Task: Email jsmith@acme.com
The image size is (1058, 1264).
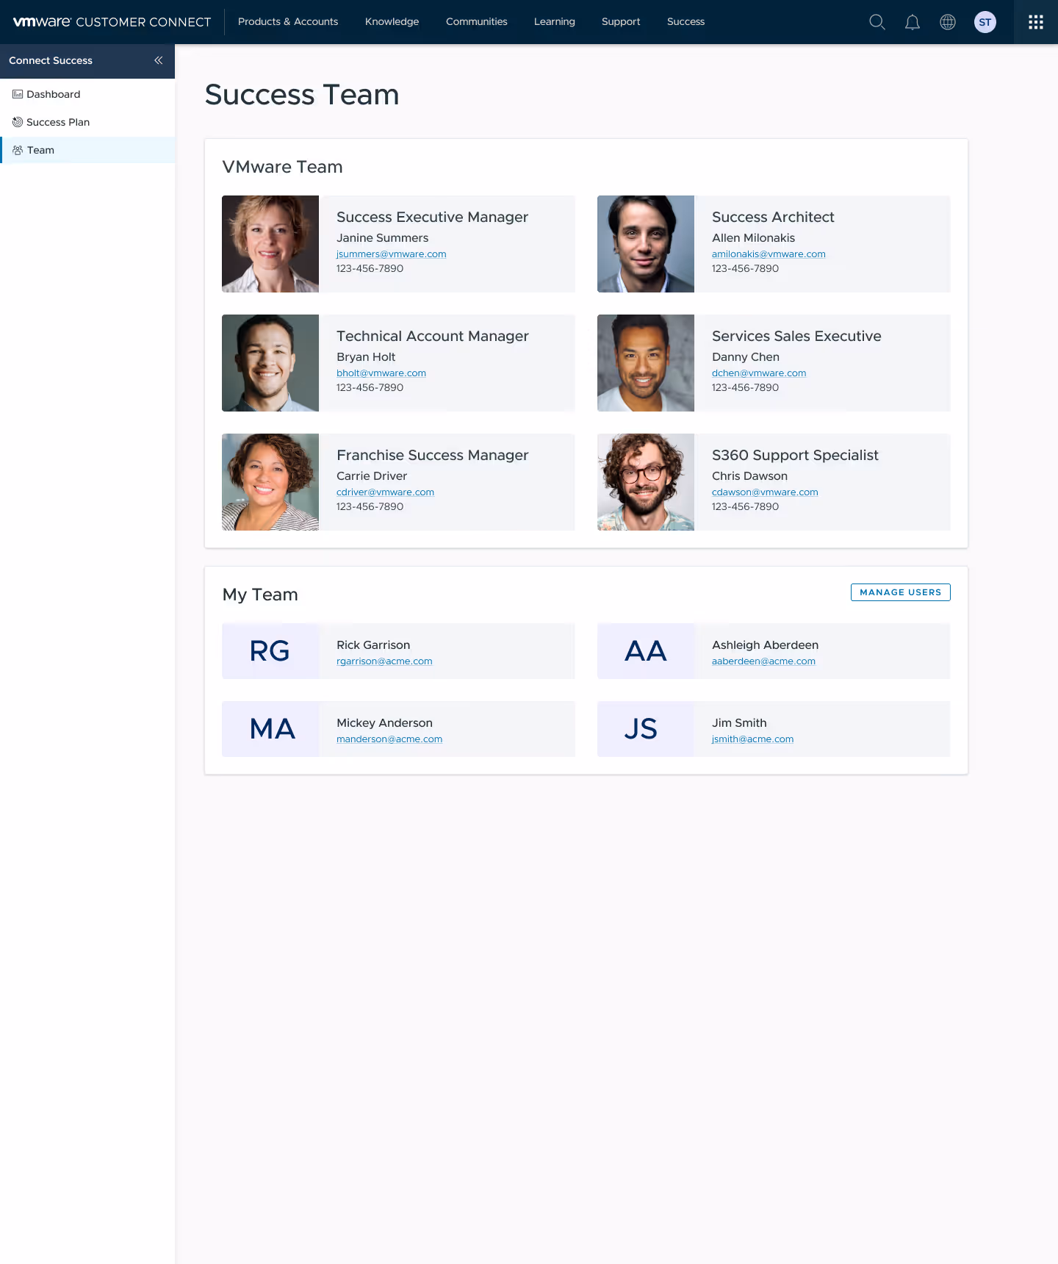Action: (x=752, y=739)
